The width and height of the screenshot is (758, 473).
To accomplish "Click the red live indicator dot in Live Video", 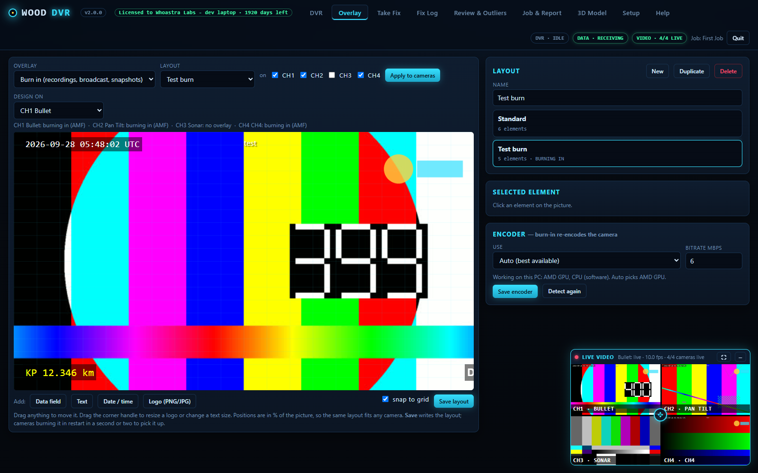I will pos(577,357).
